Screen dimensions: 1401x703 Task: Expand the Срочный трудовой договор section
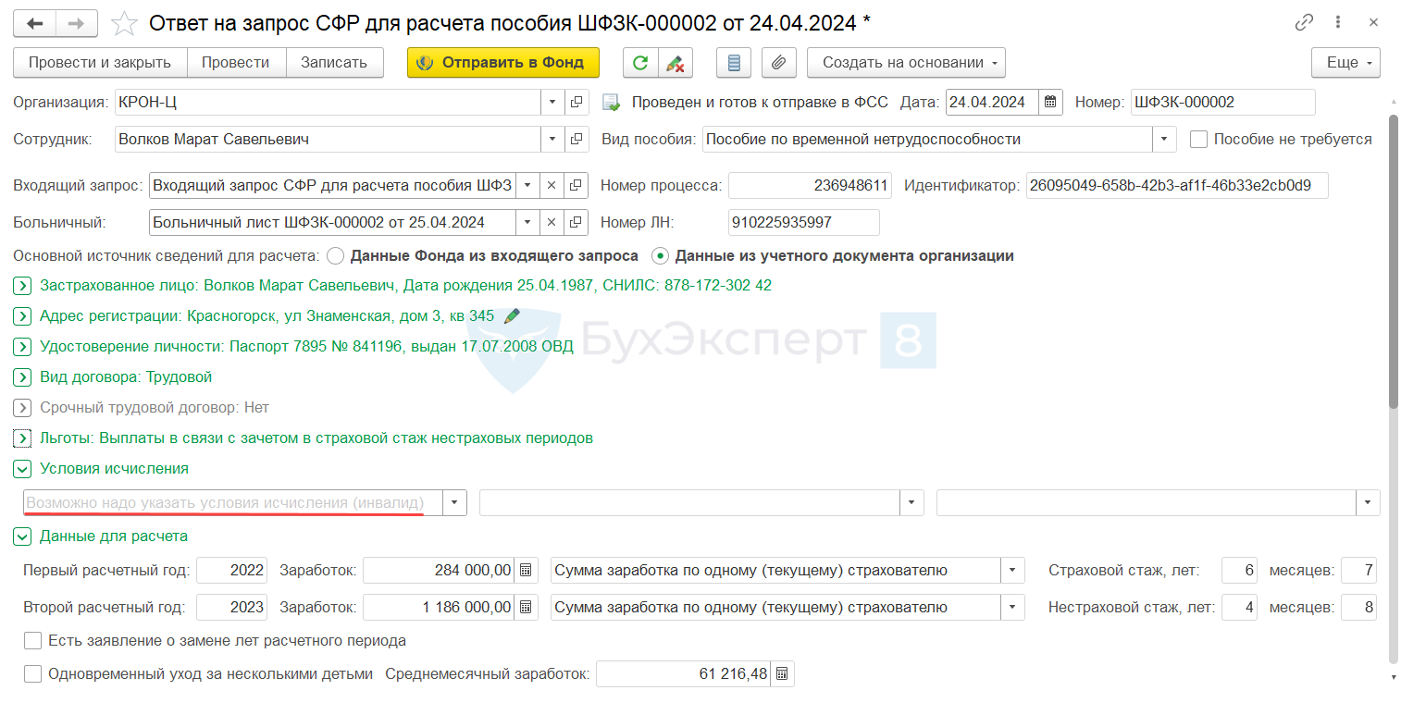pos(23,408)
